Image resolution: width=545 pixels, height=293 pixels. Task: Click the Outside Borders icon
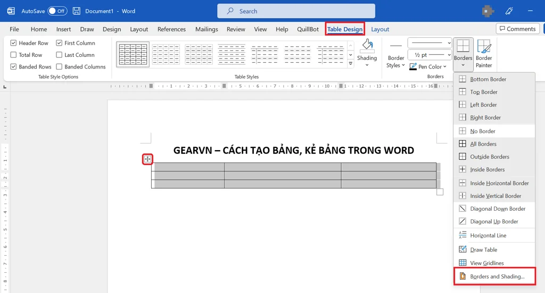pos(463,157)
